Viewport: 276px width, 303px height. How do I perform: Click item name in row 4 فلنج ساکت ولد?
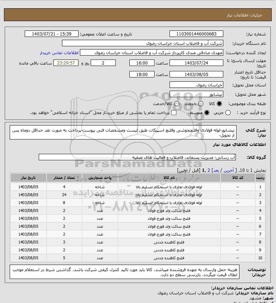tap(169, 210)
